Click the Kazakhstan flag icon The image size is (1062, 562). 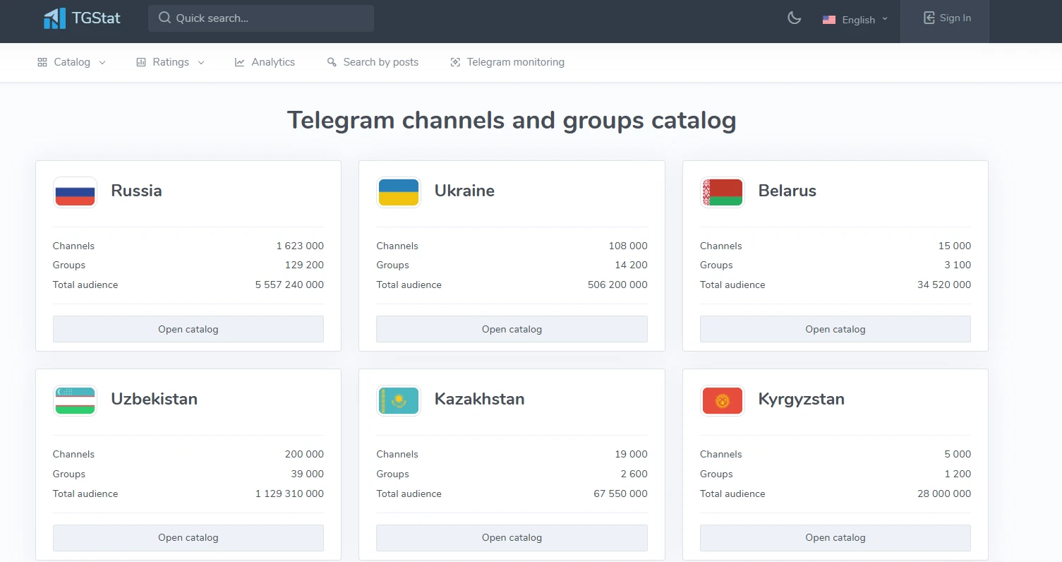(399, 400)
